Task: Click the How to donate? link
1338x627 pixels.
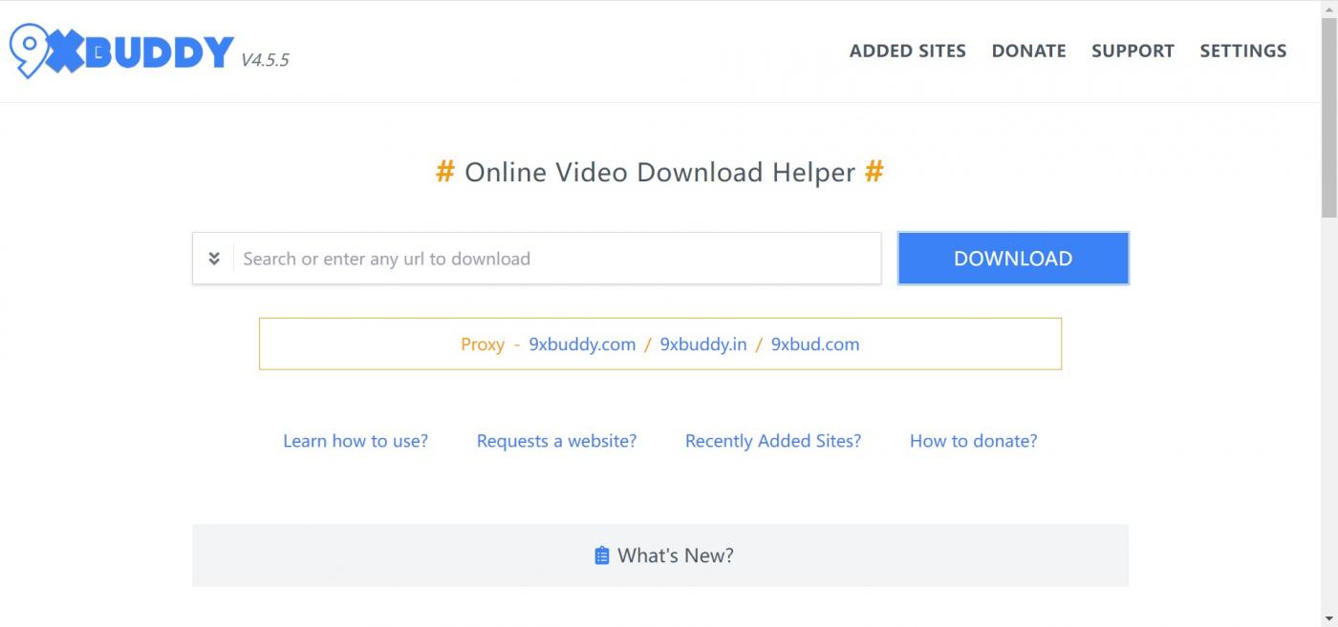Action: [x=973, y=441]
